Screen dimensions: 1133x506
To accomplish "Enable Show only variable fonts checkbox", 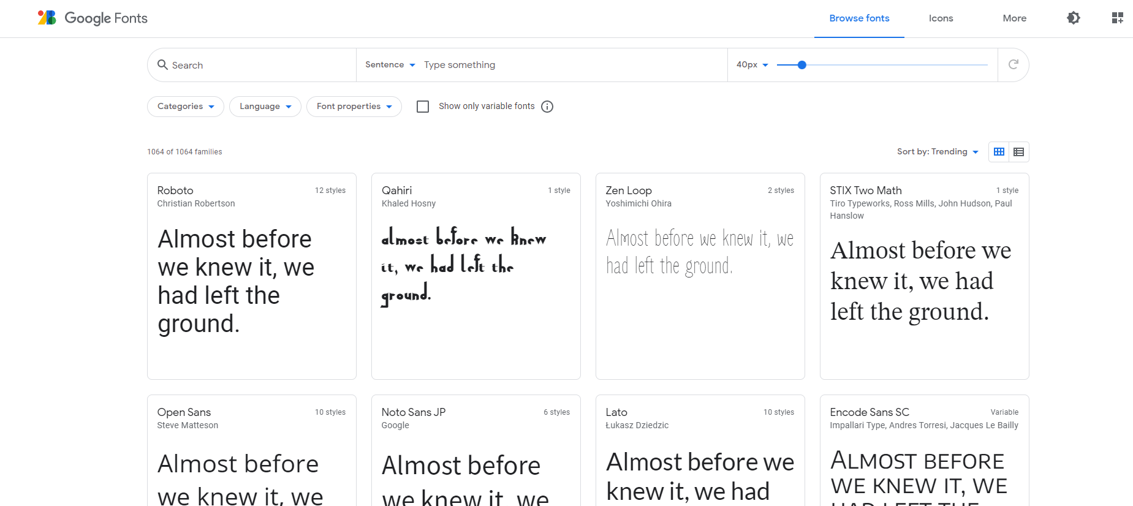I will click(423, 107).
